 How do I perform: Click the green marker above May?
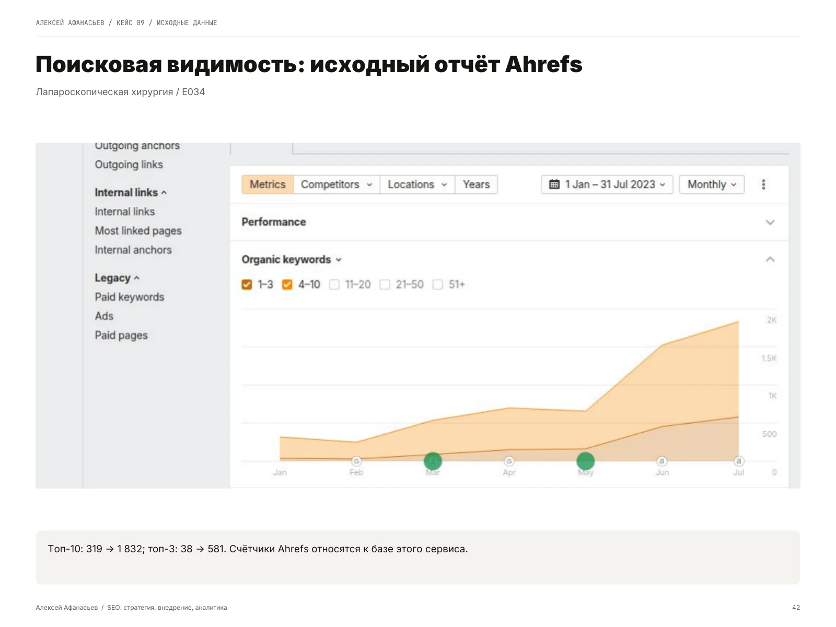(585, 461)
